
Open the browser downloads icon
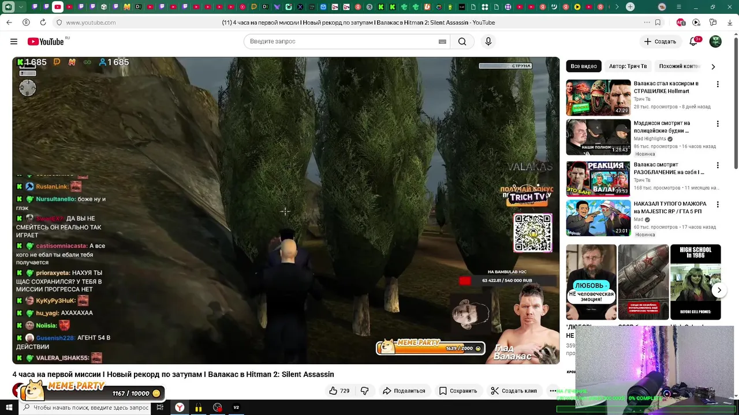730,22
